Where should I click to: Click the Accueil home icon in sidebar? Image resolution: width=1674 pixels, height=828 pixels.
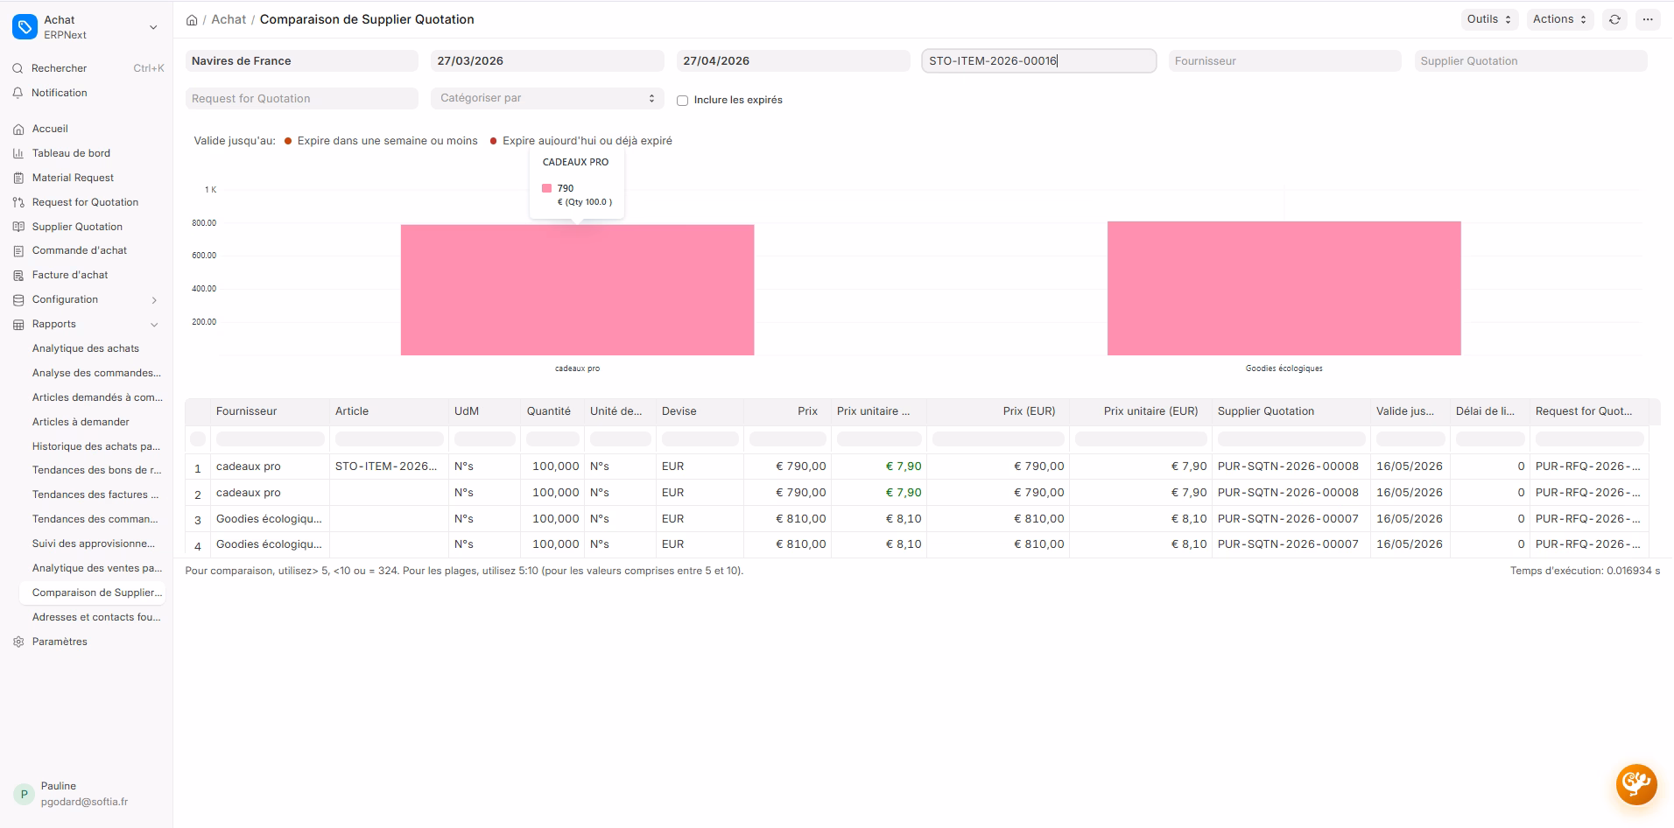tap(19, 129)
